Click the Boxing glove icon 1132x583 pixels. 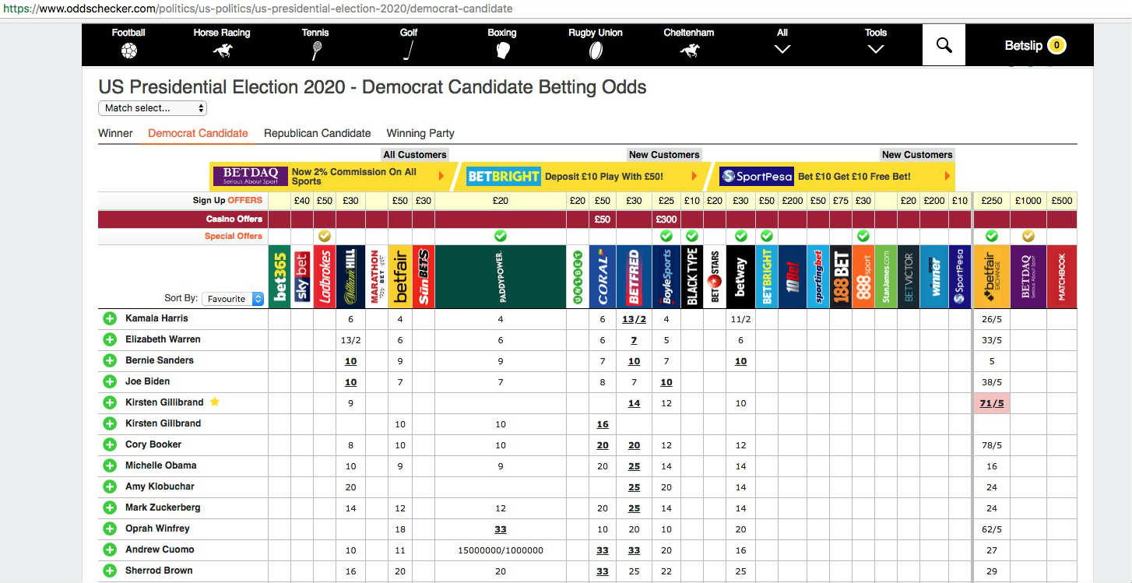tap(502, 51)
